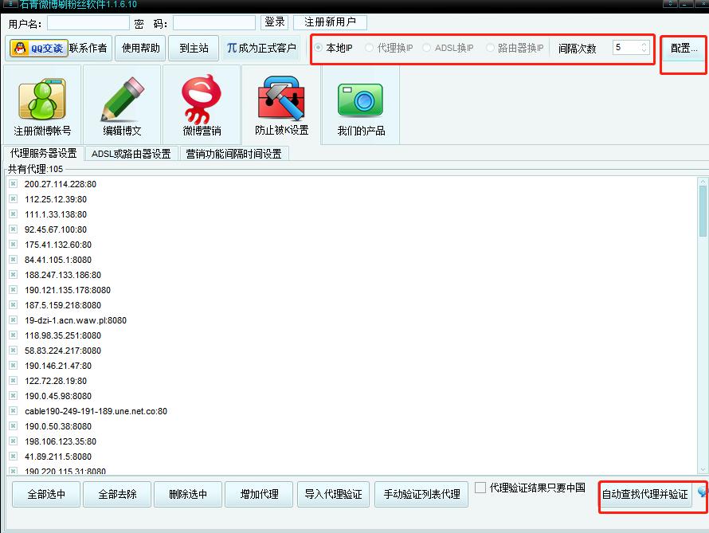Click 增加代理 button
Screen dimensions: 709x533
coord(259,494)
